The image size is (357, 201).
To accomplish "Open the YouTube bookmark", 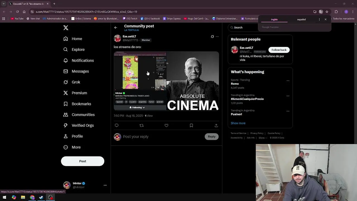I will coord(17,19).
